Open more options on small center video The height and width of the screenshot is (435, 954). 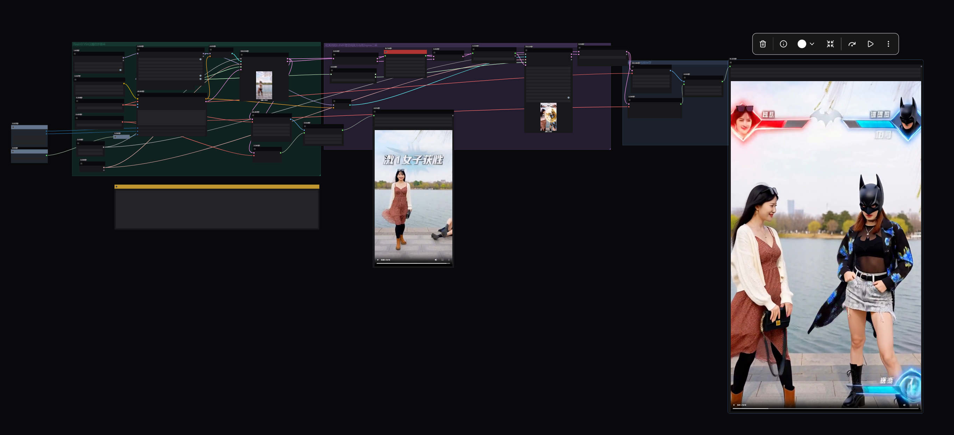point(449,260)
